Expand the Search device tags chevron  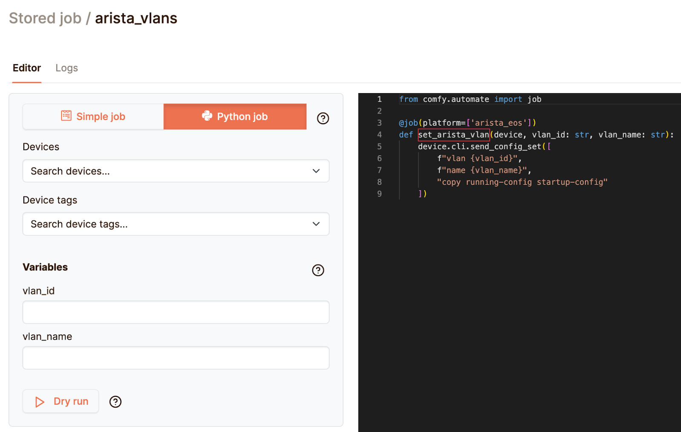pyautogui.click(x=316, y=224)
